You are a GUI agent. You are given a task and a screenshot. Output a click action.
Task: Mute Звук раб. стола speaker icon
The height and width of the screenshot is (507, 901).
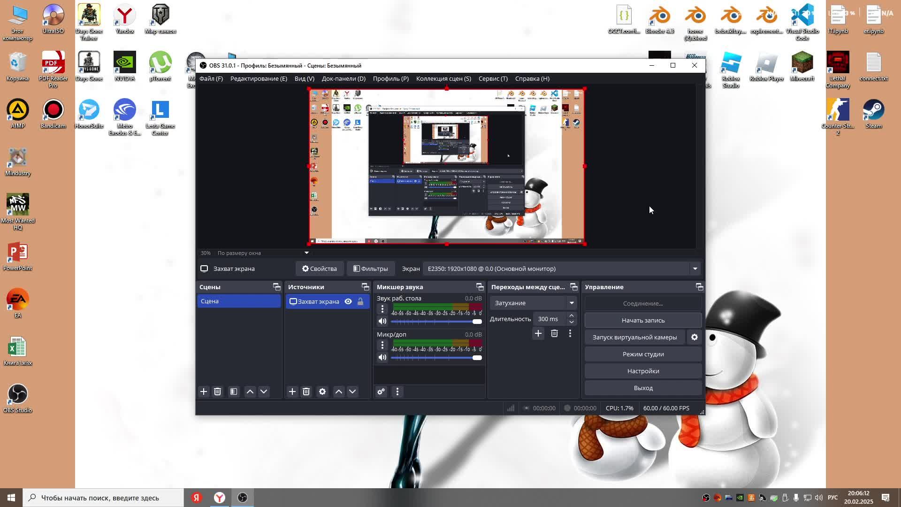pos(382,322)
